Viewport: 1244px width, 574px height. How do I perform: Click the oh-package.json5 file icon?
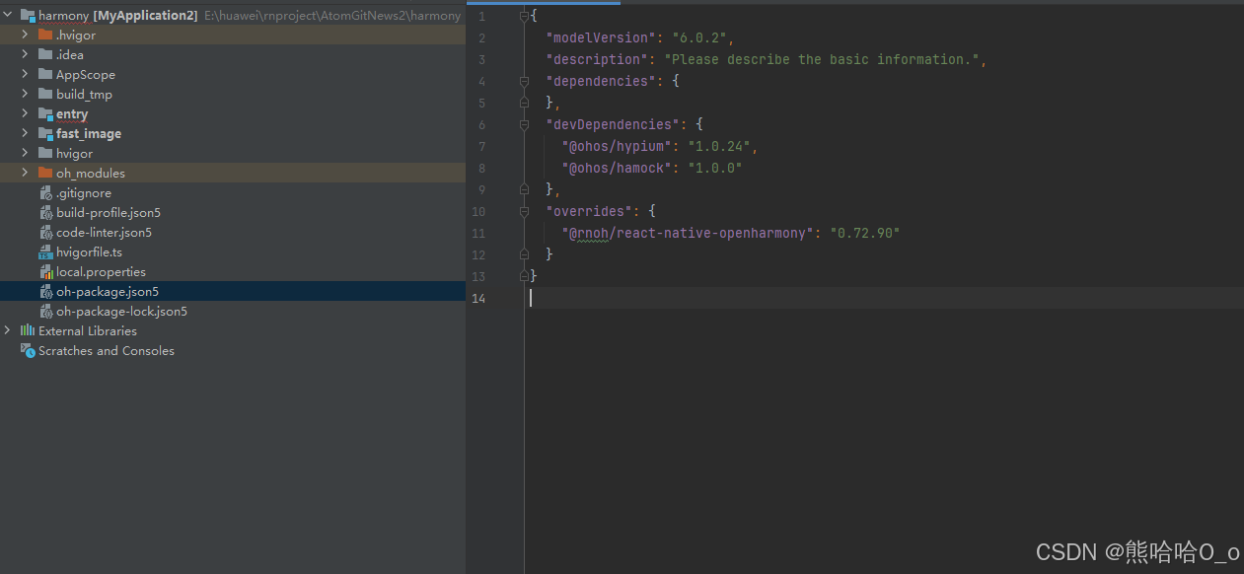(x=46, y=291)
